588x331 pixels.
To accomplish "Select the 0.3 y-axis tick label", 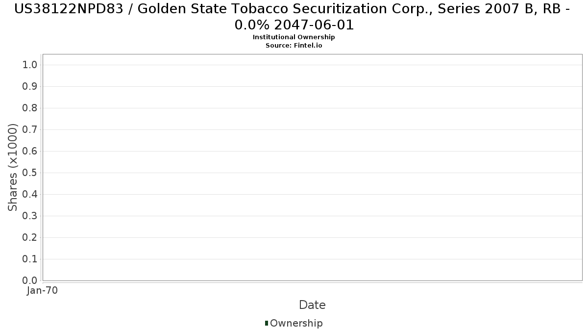I will 30,216.
